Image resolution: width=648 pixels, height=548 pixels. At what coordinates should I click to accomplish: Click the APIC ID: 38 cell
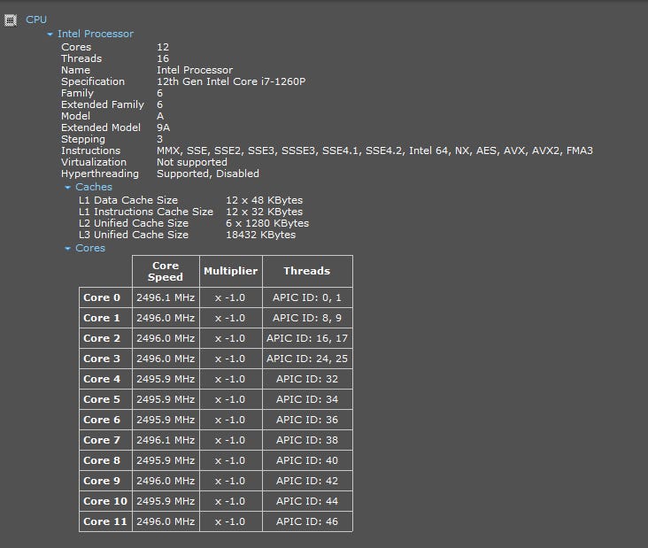[307, 440]
